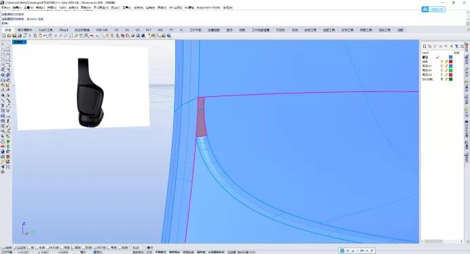Switch to the VRay4 toolbar tab
Viewport: 470px width, 254px height.
64,30
